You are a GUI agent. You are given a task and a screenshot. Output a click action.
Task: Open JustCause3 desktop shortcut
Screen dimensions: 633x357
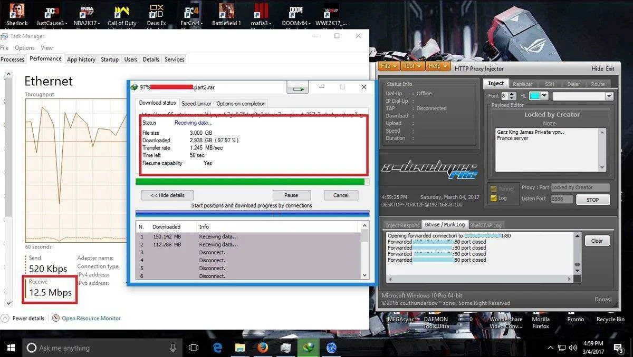click(52, 14)
